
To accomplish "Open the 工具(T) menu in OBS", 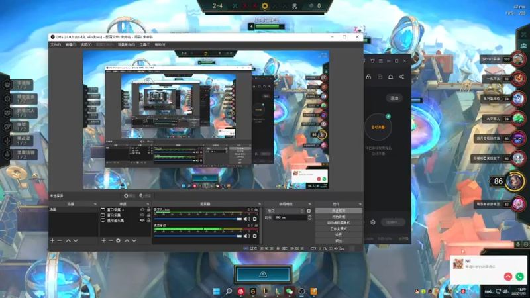I will pos(145,44).
